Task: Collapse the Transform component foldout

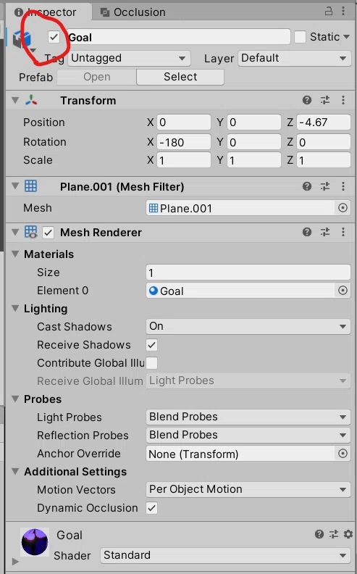Action: [x=15, y=100]
